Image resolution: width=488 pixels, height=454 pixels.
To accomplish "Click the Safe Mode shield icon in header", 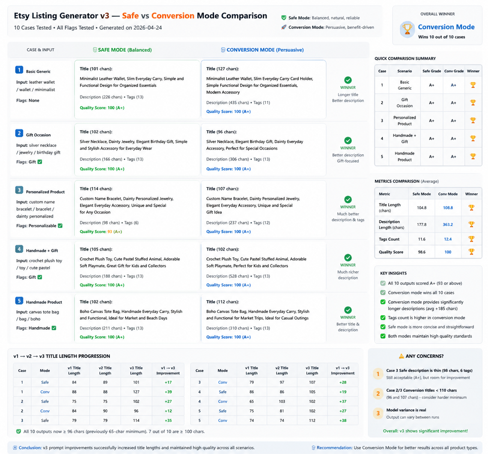I will point(284,18).
